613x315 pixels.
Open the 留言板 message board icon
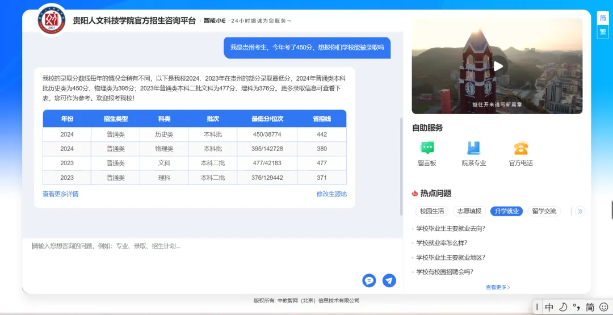[x=427, y=148]
